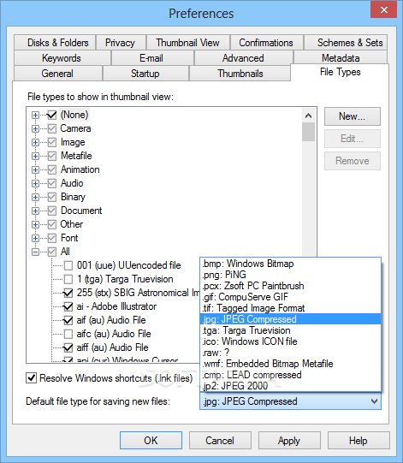The image size is (403, 463).
Task: Expand the Metafile category node
Action: tap(35, 156)
